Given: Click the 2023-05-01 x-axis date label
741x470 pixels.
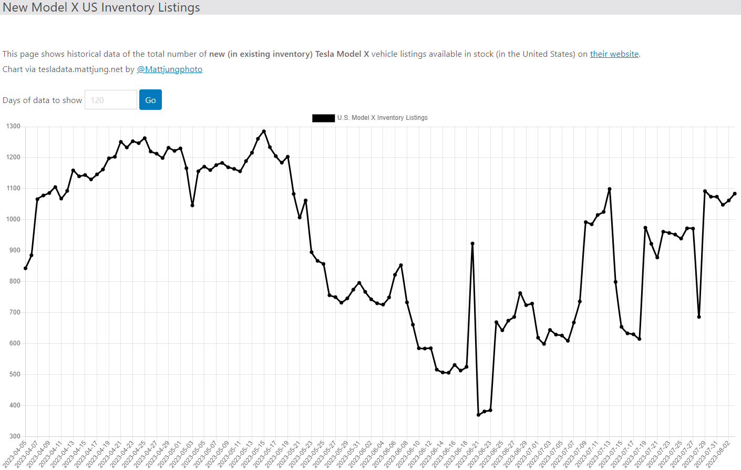Looking at the screenshot, I should coord(169,454).
